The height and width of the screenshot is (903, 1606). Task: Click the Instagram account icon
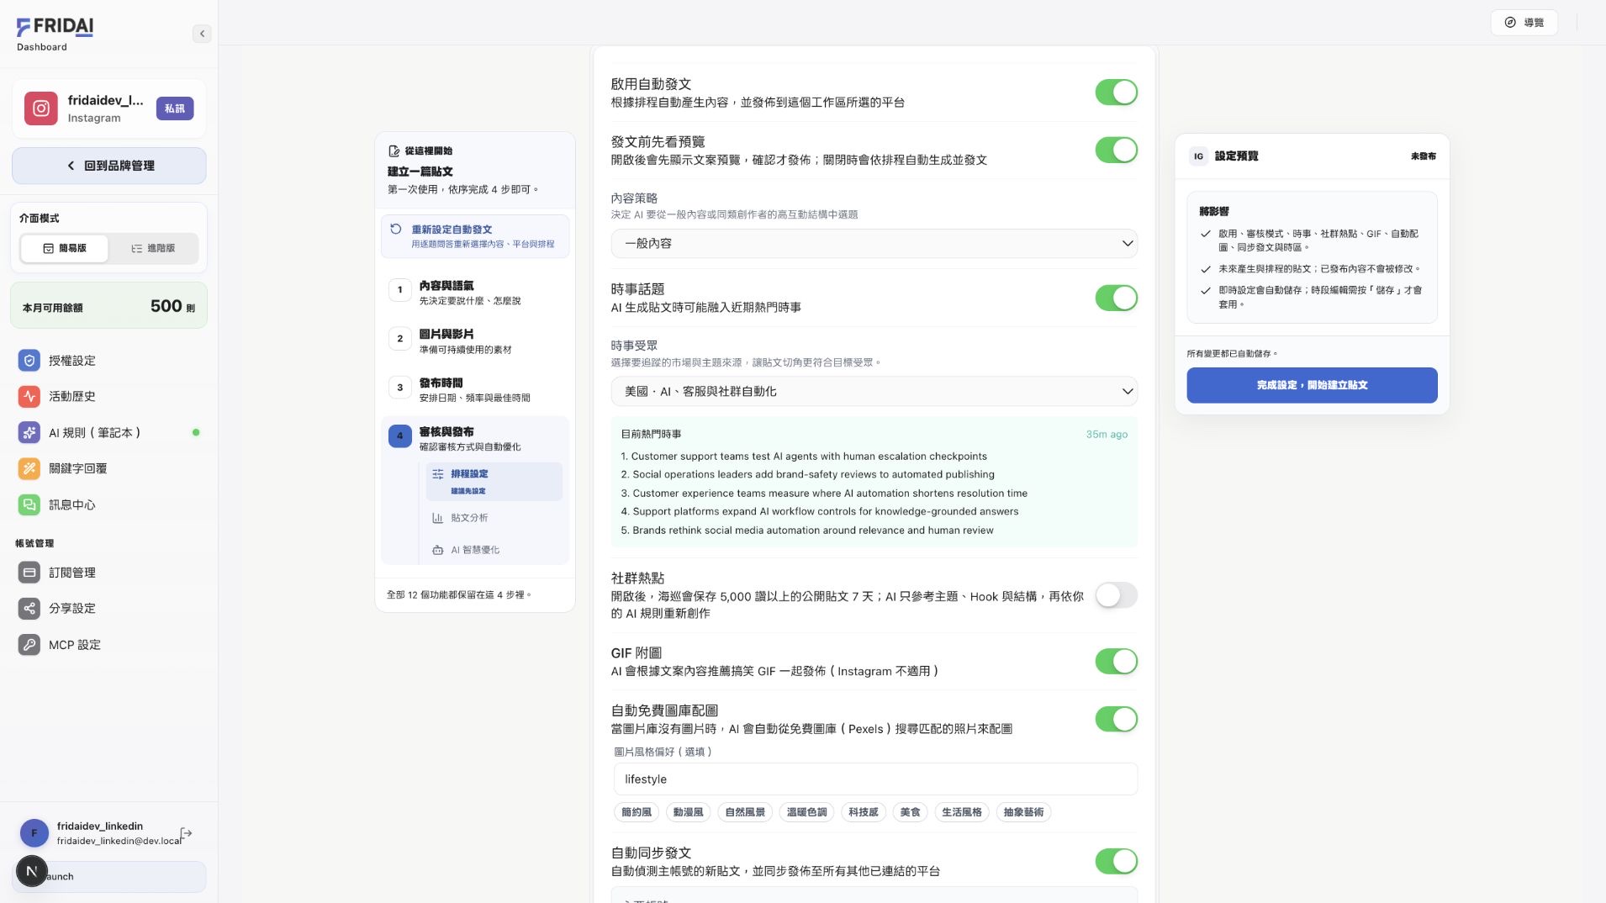(x=40, y=108)
